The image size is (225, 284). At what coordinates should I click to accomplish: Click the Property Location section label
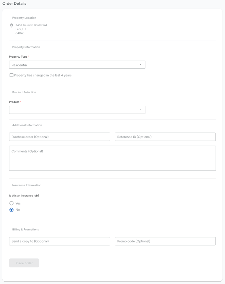coord(24,18)
